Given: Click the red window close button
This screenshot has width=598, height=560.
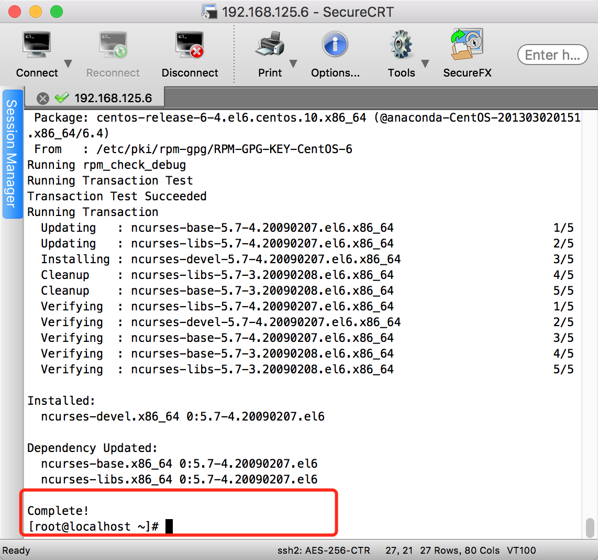Looking at the screenshot, I should pyautogui.click(x=15, y=12).
